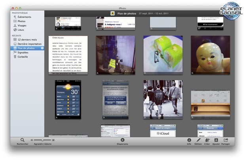This screenshot has width=245, height=160.
Task: Open the Corbeille trash
Action: pos(23,57)
